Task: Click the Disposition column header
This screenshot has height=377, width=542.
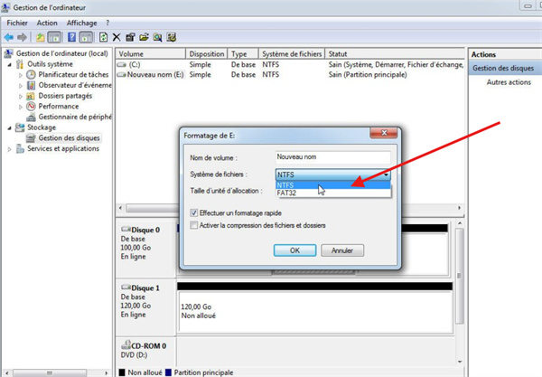Action: (206, 54)
